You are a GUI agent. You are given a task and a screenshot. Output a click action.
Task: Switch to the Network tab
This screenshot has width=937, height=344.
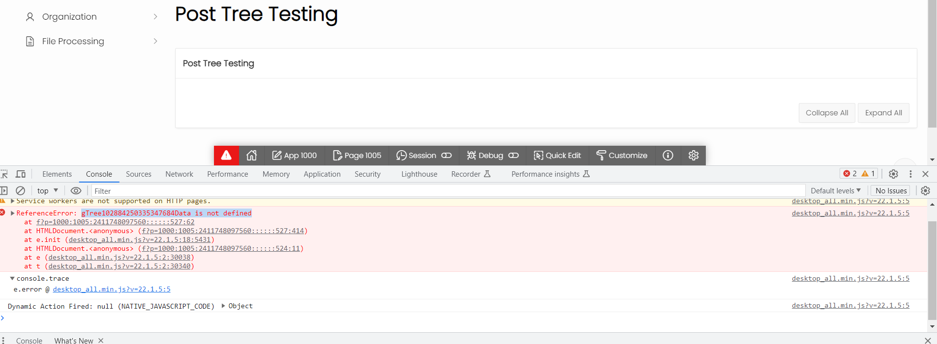[x=179, y=174]
